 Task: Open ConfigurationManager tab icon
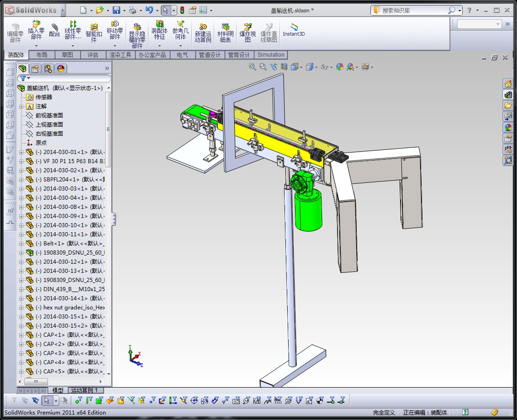48,68
